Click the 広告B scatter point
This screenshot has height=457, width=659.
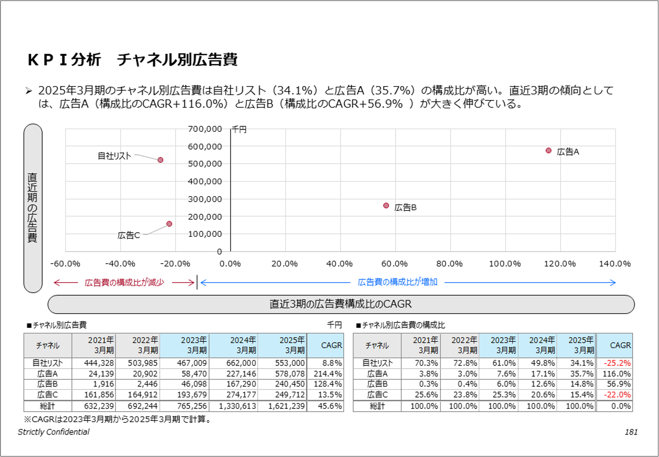[x=386, y=206]
